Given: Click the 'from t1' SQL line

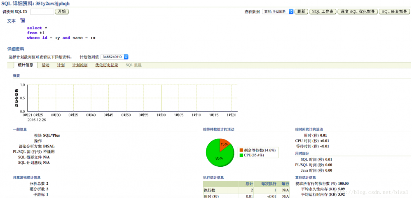Looking at the screenshot, I should 36,33.
